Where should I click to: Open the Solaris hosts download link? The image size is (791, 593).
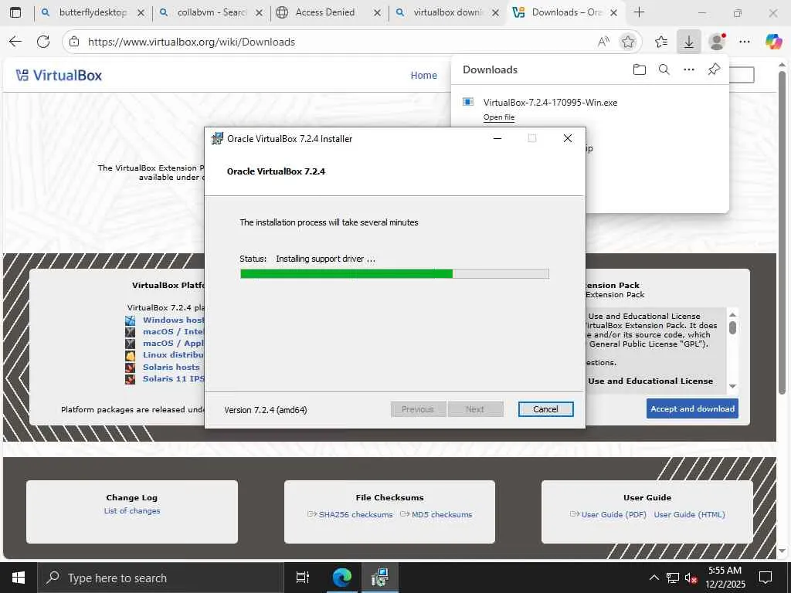[x=171, y=368]
